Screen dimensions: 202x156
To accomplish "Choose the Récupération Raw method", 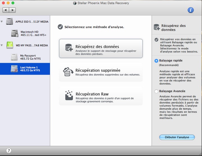I will coord(101,96).
